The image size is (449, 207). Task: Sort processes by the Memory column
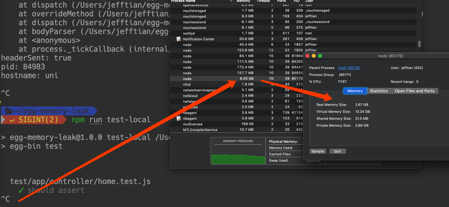[x=243, y=1]
